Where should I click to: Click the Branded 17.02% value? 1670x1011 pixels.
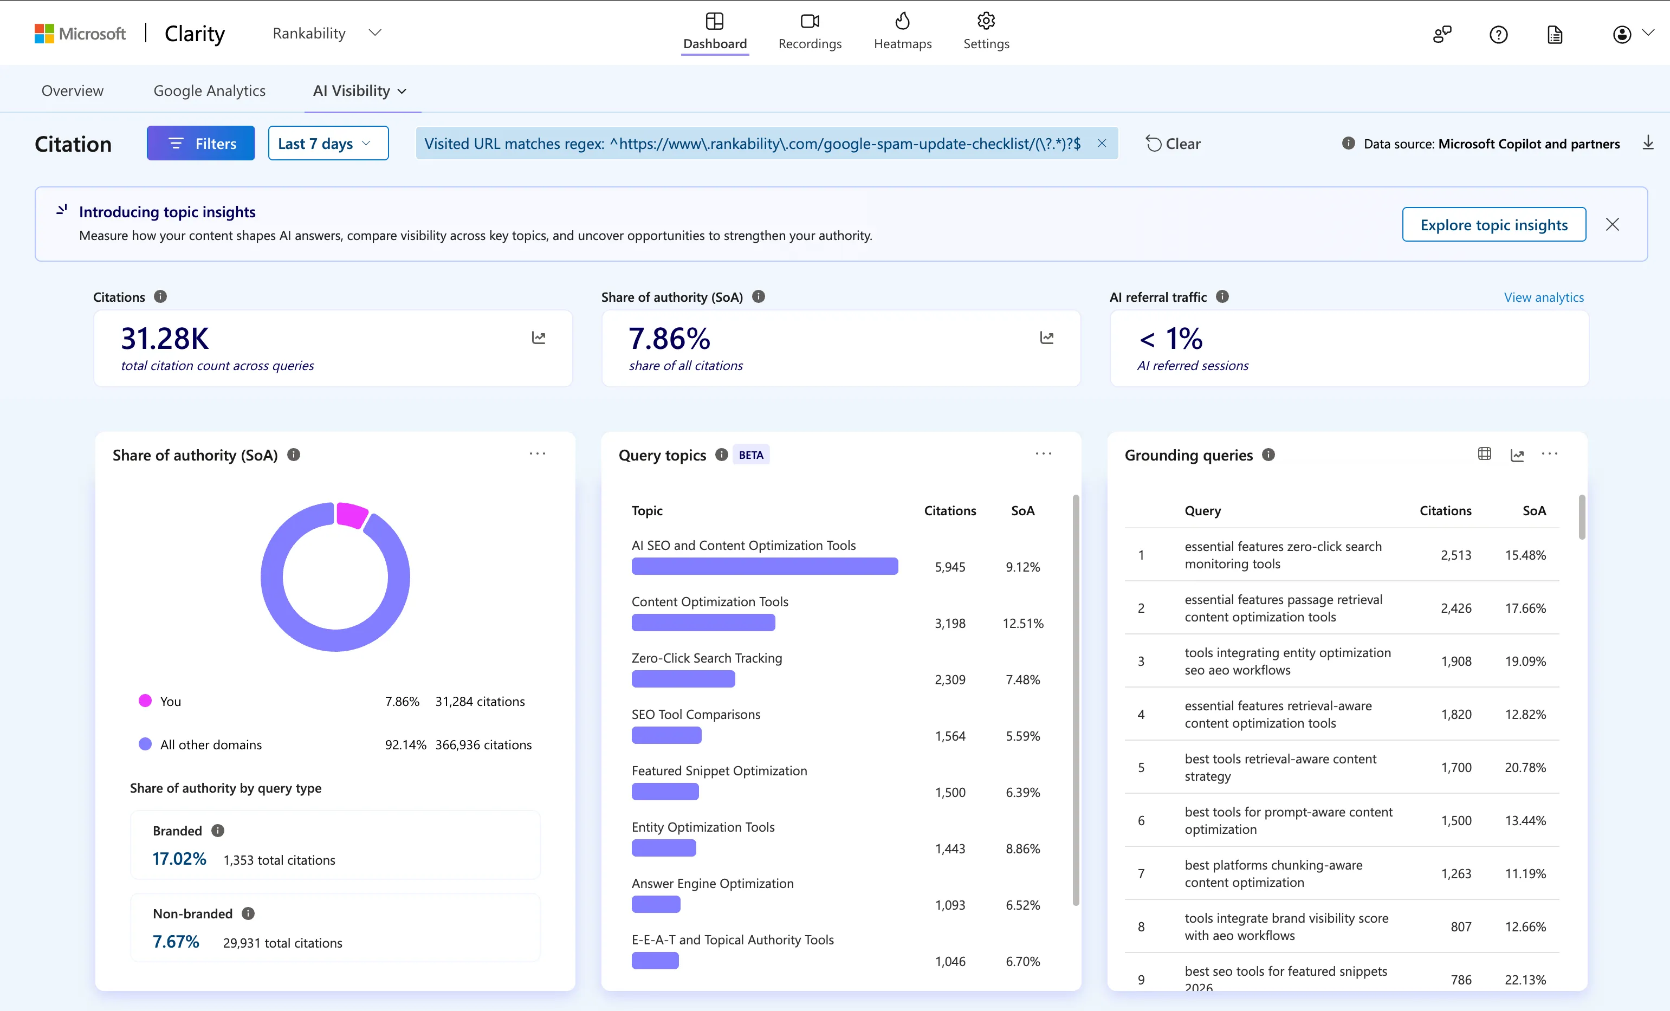pos(179,859)
